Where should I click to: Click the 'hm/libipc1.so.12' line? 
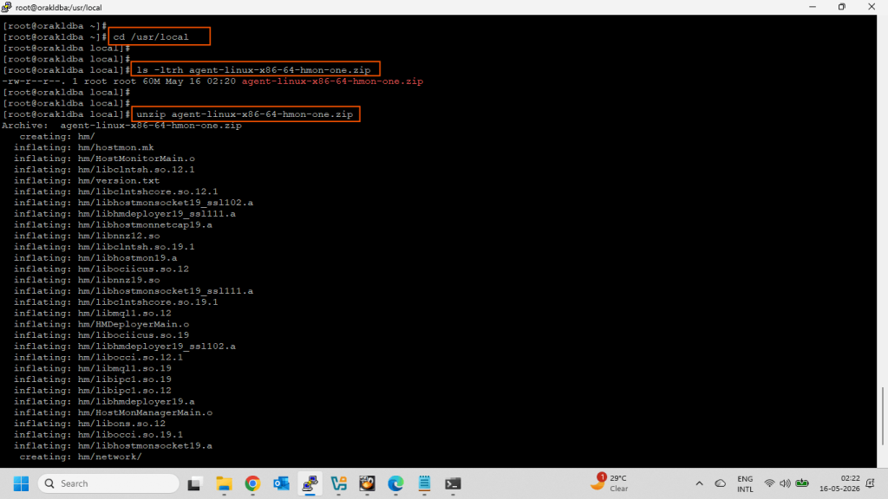[x=92, y=391]
